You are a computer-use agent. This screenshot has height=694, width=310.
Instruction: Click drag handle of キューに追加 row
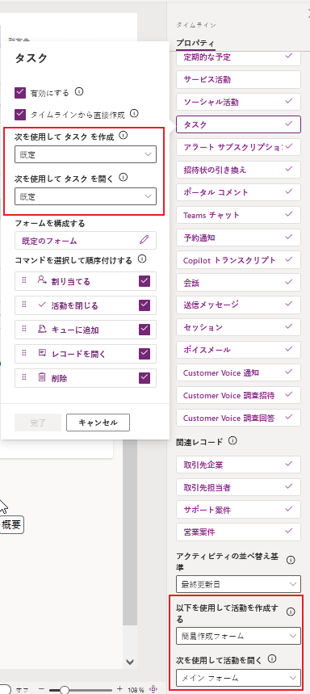point(24,329)
